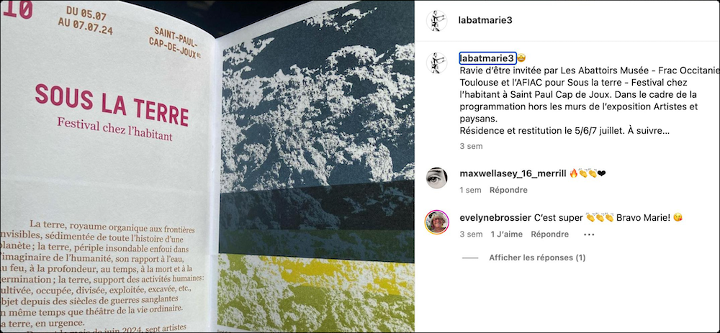This screenshot has height=333, width=720.
Task: Expand Afficher les réponses (1)
Action: tap(537, 257)
